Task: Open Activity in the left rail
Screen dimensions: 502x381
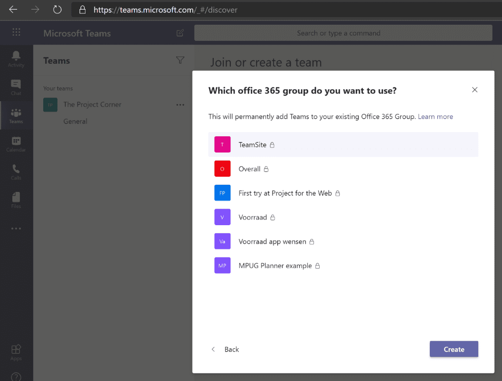Action: tap(16, 59)
